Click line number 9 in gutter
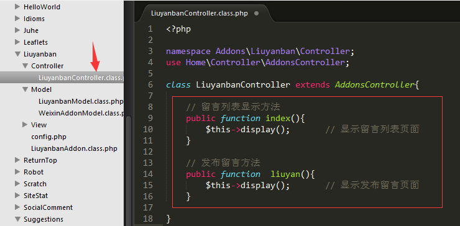 coord(150,118)
